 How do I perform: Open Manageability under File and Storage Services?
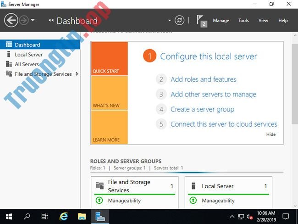tap(124, 201)
